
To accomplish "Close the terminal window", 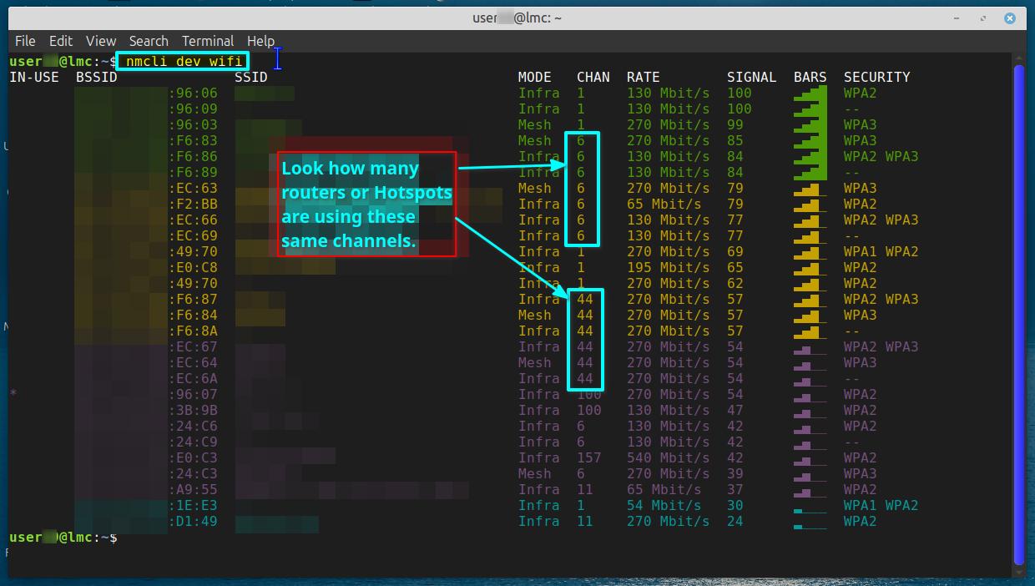I will [1012, 17].
